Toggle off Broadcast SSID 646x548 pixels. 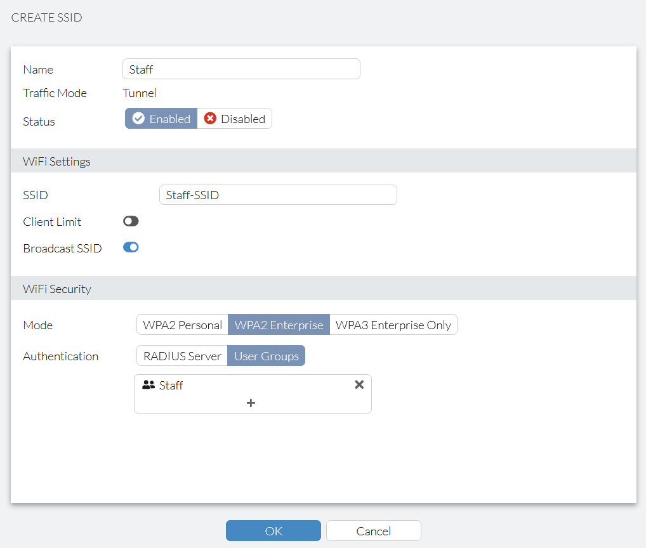tap(130, 247)
